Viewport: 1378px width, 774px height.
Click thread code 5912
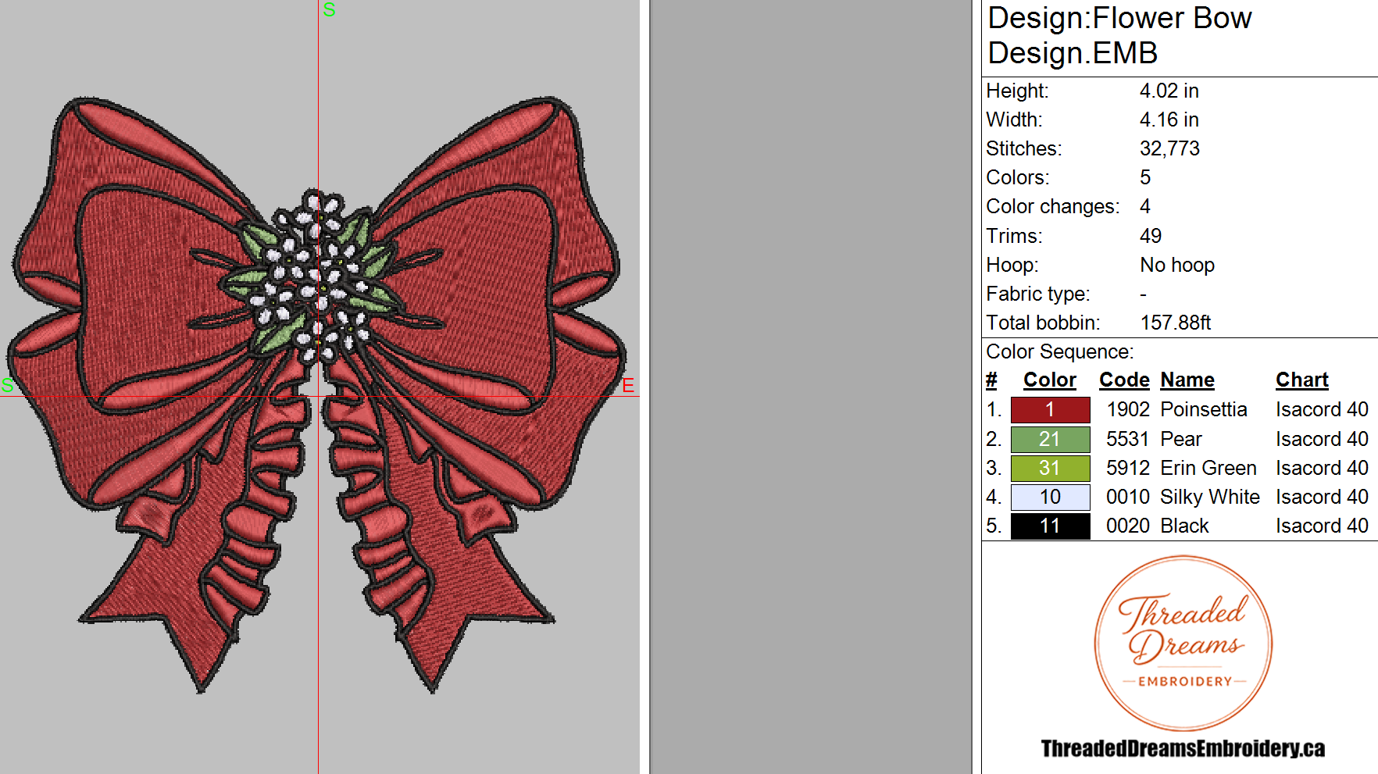coord(1128,468)
